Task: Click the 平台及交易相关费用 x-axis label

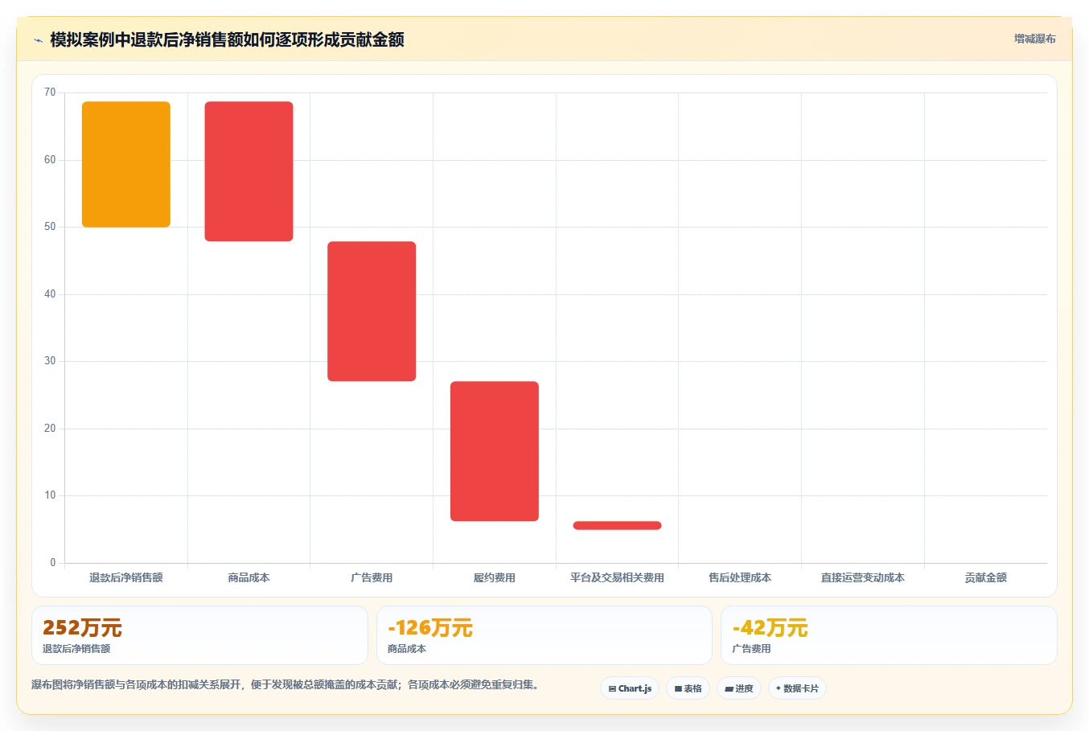Action: (617, 577)
